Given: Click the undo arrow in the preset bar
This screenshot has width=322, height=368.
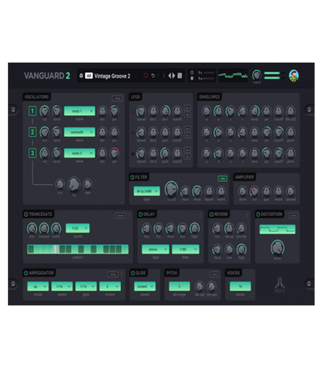Looking at the screenshot, I should click(153, 76).
